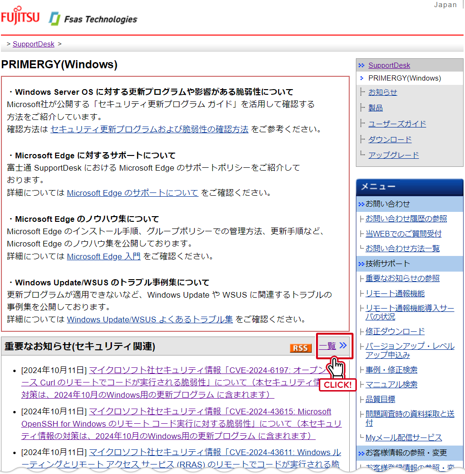Open リモート通報機能 menu link
This screenshot has height=474, width=465.
click(395, 293)
